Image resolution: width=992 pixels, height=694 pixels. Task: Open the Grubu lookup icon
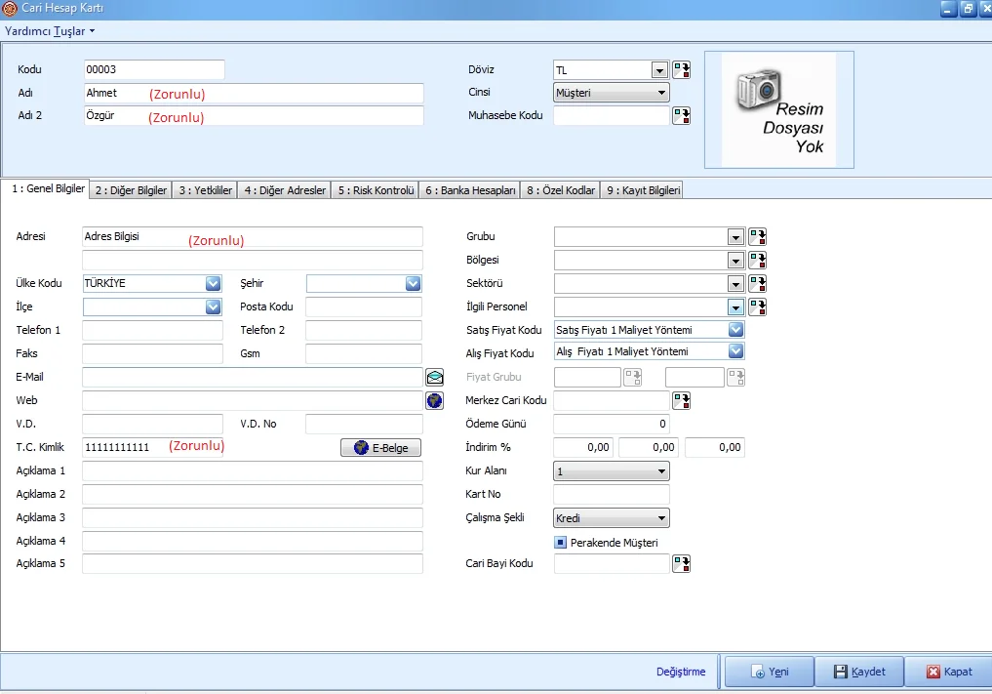coord(757,237)
